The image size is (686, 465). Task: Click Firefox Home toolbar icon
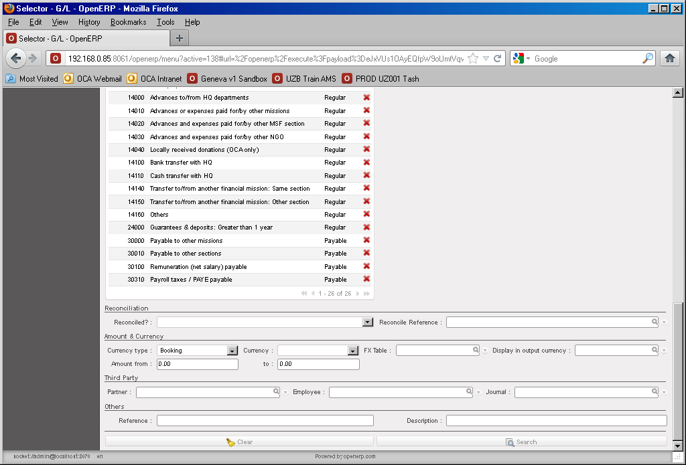tap(669, 58)
